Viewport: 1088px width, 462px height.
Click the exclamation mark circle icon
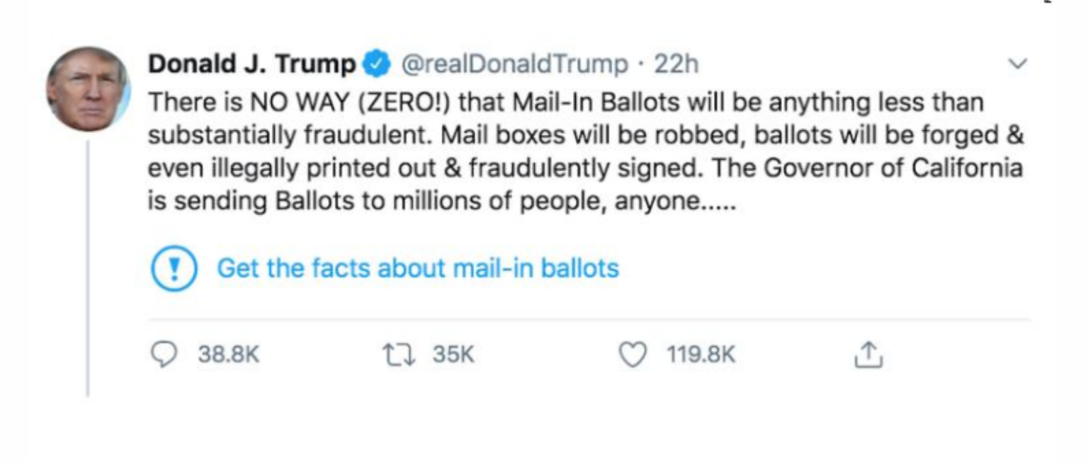174,269
